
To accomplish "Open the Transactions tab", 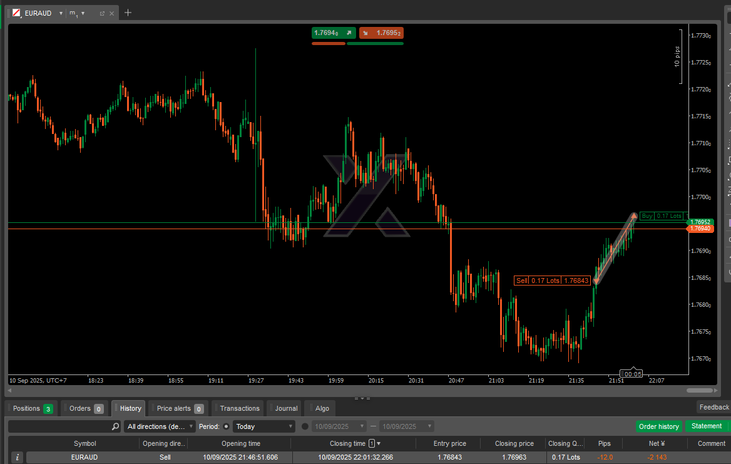I will point(239,408).
